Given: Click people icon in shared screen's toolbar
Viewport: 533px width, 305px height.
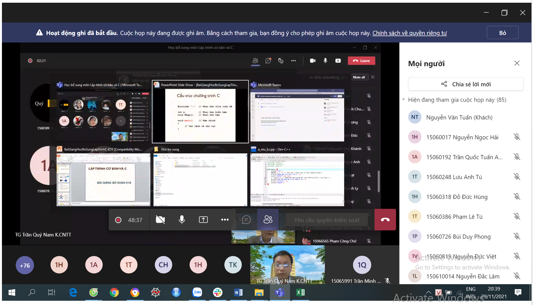Looking at the screenshot, I should (255, 61).
